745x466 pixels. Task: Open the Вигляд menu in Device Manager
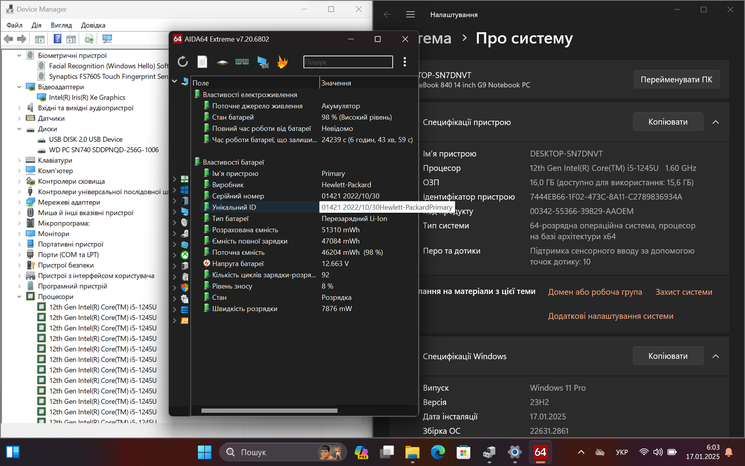61,25
